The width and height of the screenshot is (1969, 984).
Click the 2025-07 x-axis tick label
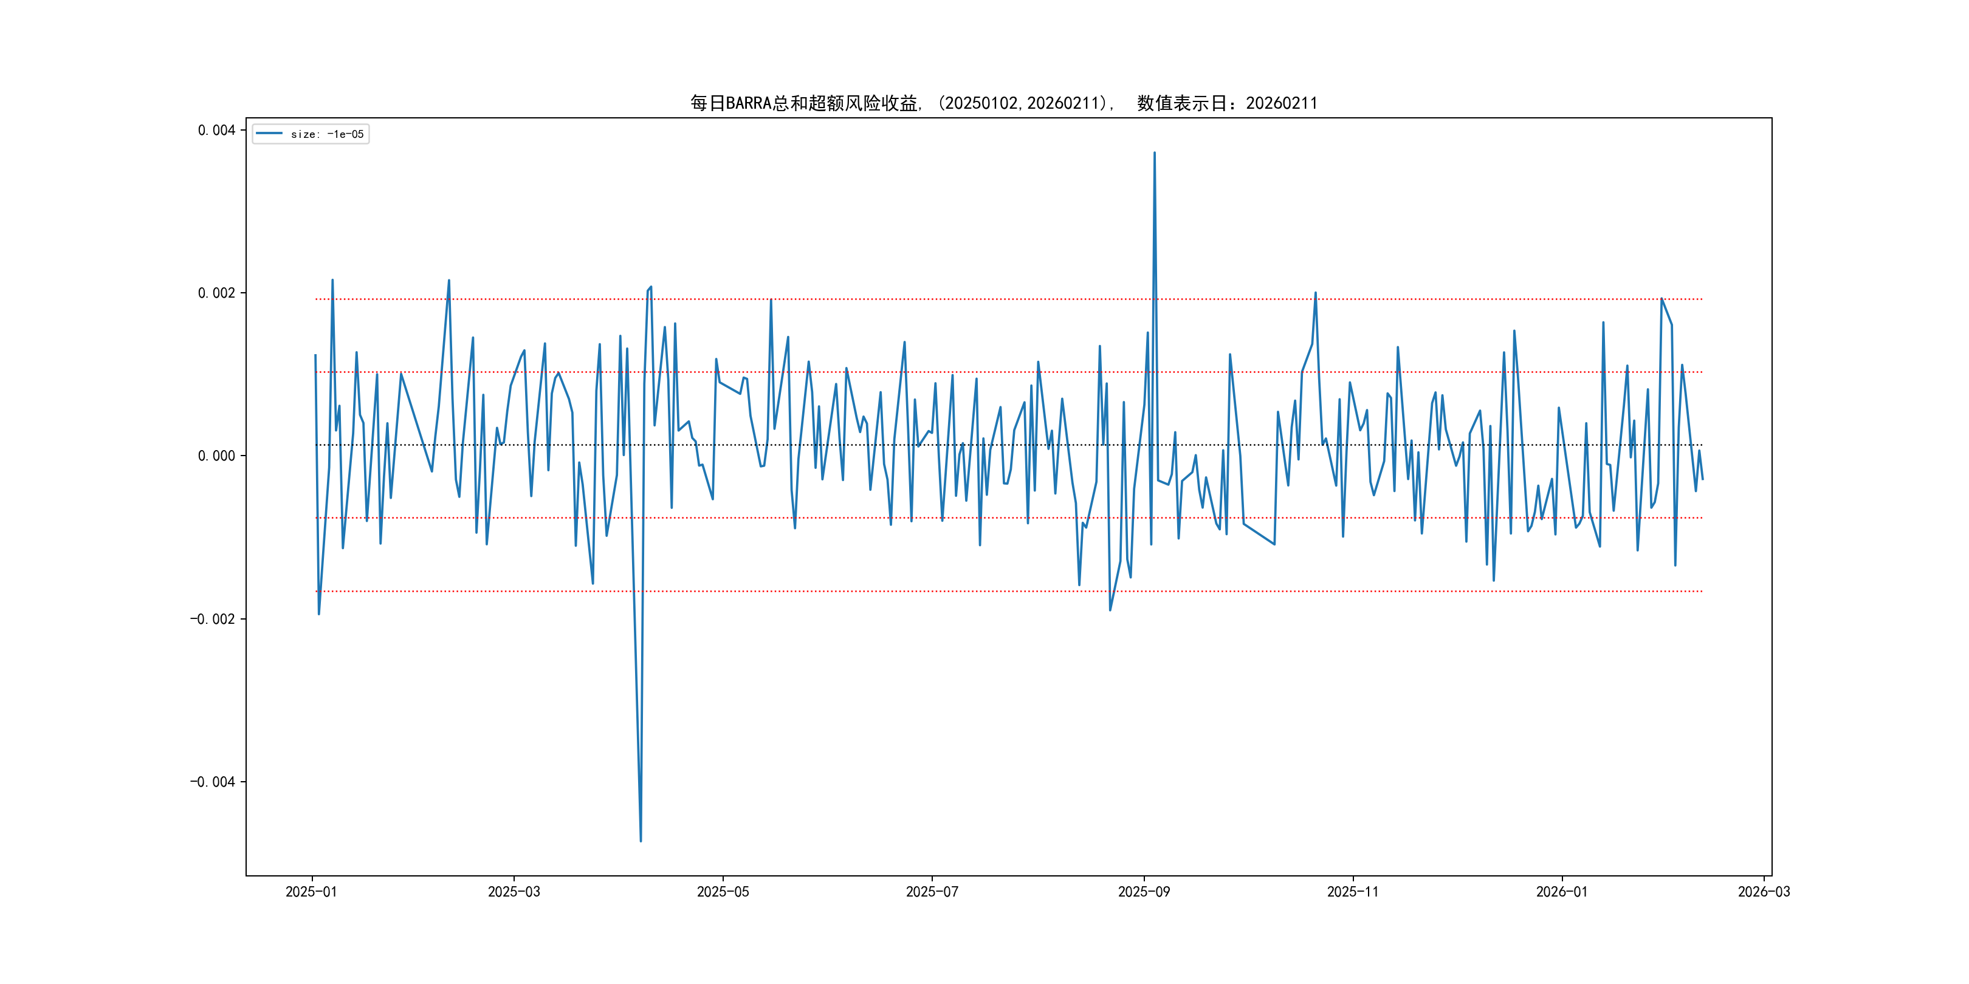point(932,892)
